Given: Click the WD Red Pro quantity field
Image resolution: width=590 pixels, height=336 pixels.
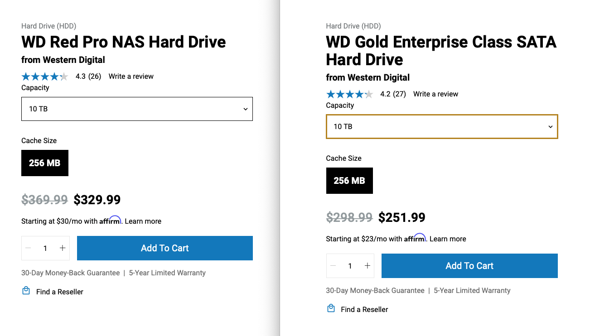Looking at the screenshot, I should point(45,248).
